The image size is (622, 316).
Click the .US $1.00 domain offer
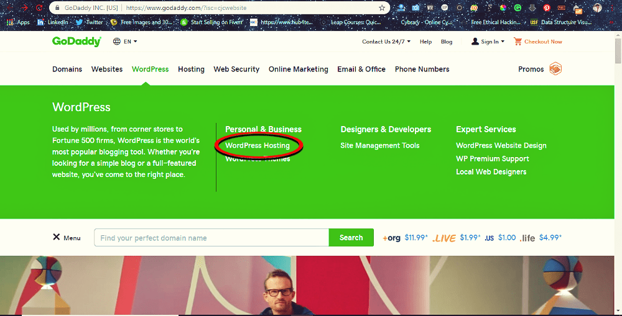point(500,238)
